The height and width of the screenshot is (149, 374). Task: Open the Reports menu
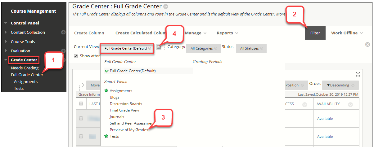[228, 33]
